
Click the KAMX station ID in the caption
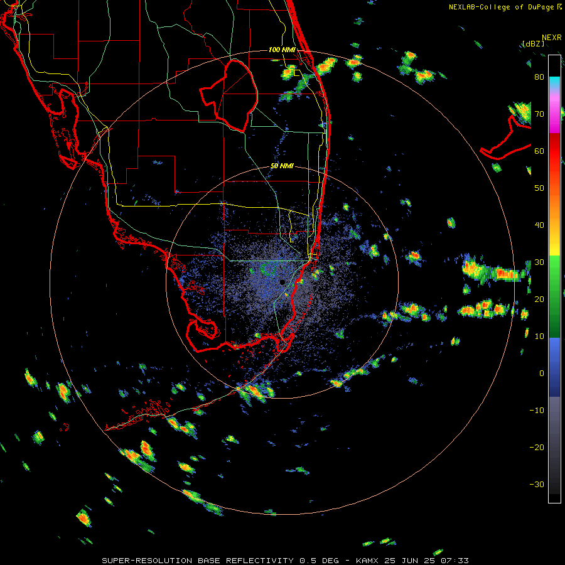pyautogui.click(x=368, y=561)
